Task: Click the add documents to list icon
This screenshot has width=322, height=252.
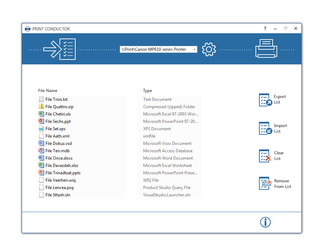Action: 59,49
